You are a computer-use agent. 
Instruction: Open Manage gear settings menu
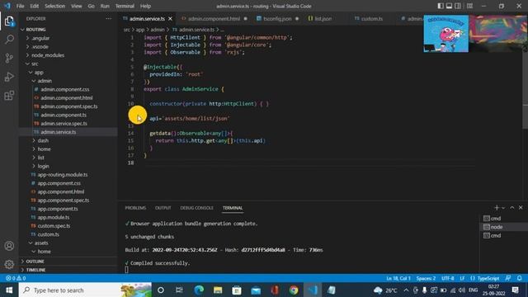coord(9,264)
